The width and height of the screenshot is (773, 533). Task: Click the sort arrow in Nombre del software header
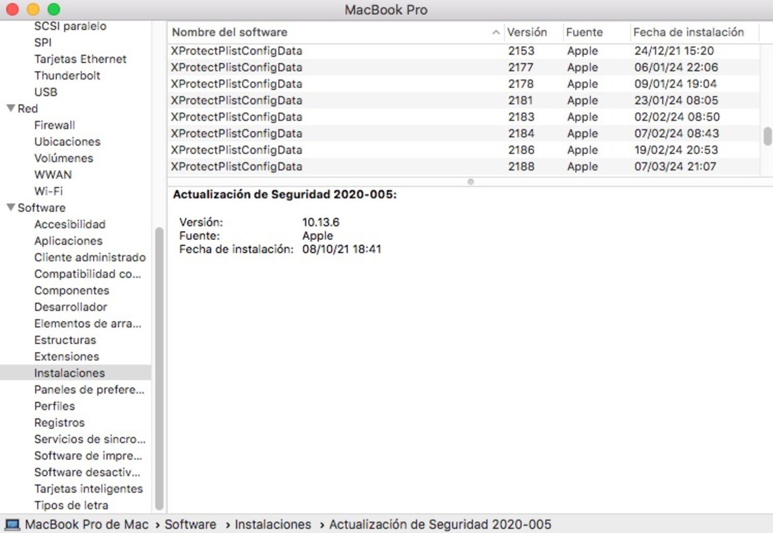(x=495, y=32)
